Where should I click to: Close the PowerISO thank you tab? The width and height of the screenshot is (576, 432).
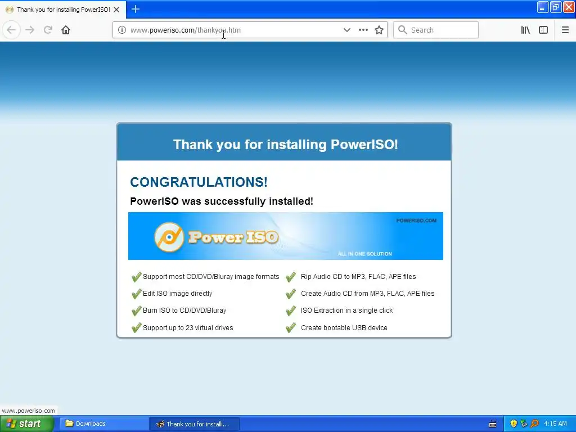(116, 10)
